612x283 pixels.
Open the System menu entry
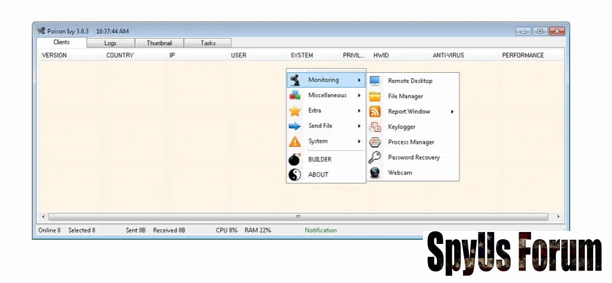318,141
